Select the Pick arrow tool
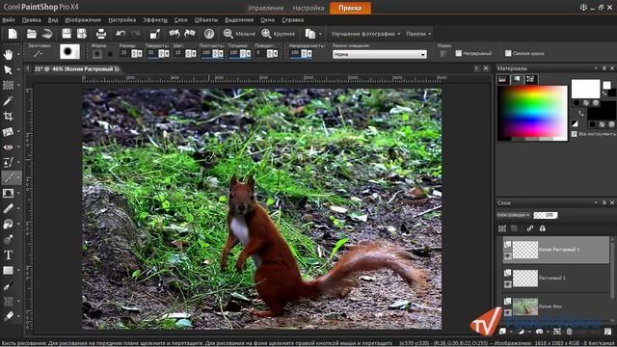Viewport: 617px width, 347px height. (8, 70)
